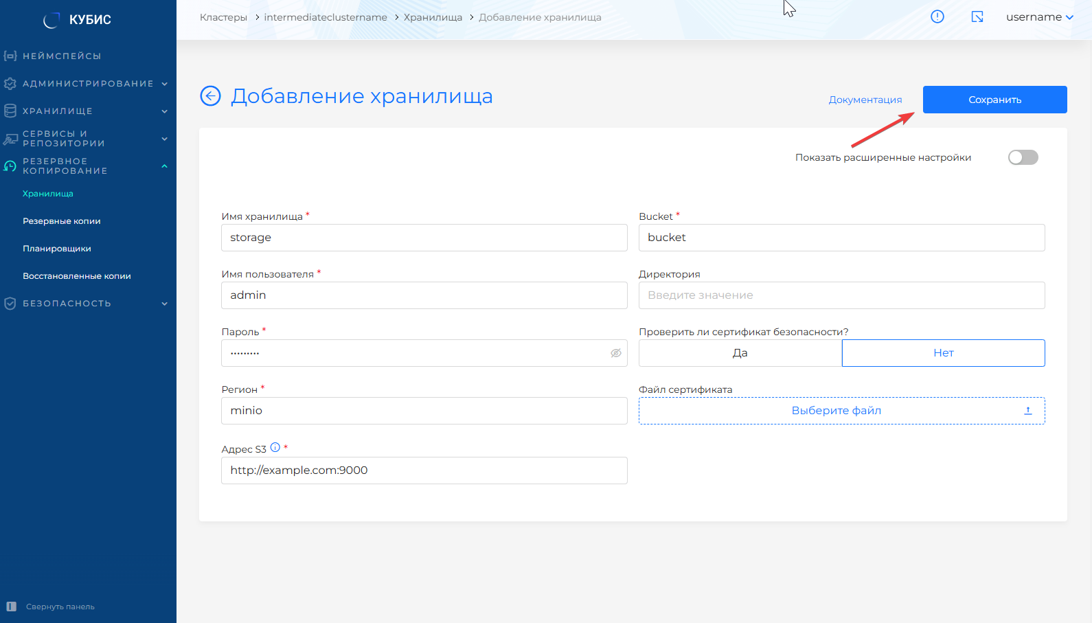Click the Директория input field
The height and width of the screenshot is (623, 1092).
coord(841,295)
